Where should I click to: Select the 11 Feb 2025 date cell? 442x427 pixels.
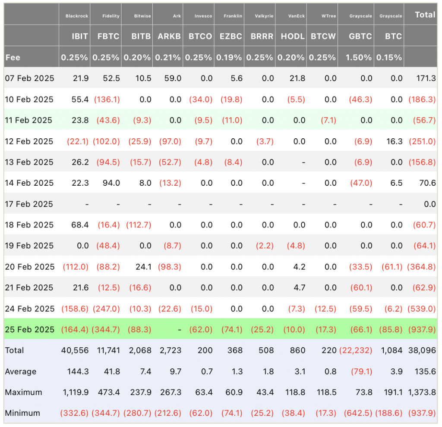[x=28, y=120]
